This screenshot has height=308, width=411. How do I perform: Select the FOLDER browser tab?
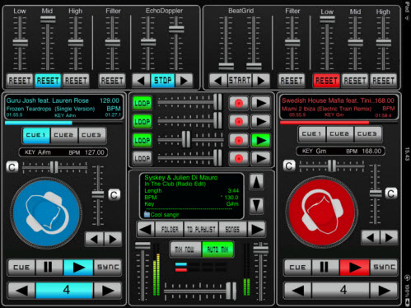tap(170, 230)
